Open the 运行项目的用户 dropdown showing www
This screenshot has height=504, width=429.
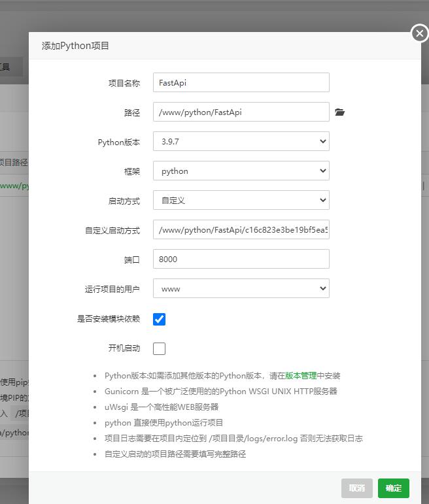241,288
